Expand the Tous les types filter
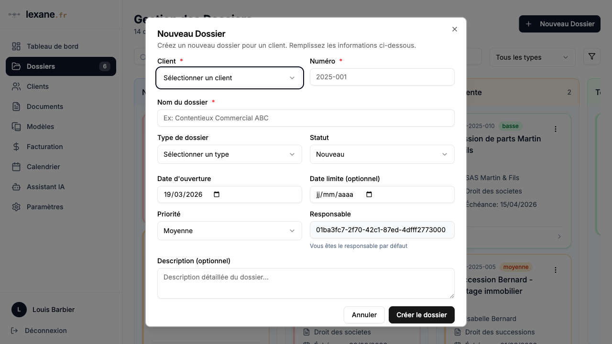The width and height of the screenshot is (612, 344). tap(532, 57)
